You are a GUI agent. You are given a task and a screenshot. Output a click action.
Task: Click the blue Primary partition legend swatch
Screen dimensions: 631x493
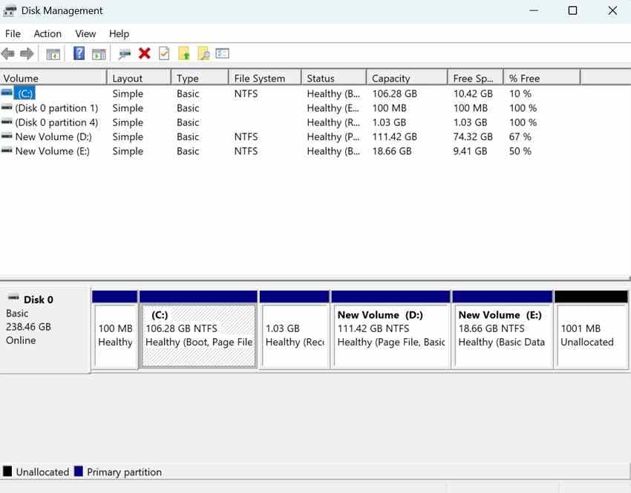[x=79, y=471]
